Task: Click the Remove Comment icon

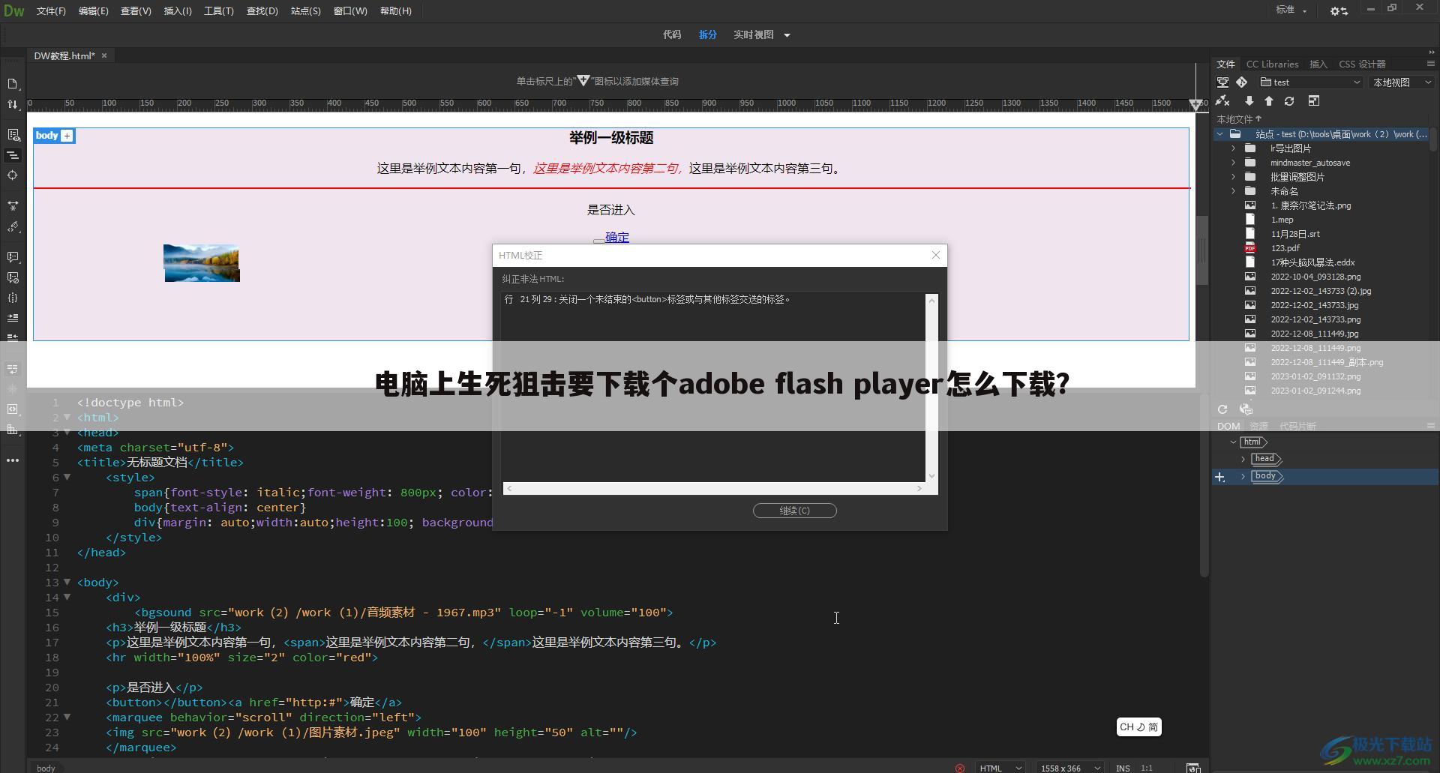Action: 13,277
